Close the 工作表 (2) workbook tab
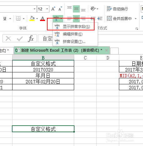 click(106, 50)
